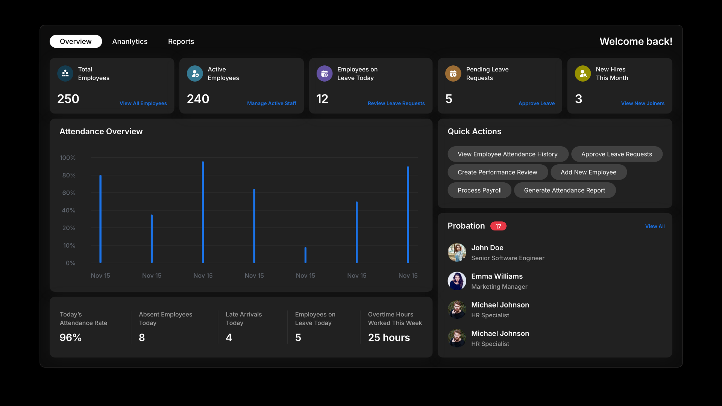Switch to the Ananlytics tab

click(x=130, y=41)
